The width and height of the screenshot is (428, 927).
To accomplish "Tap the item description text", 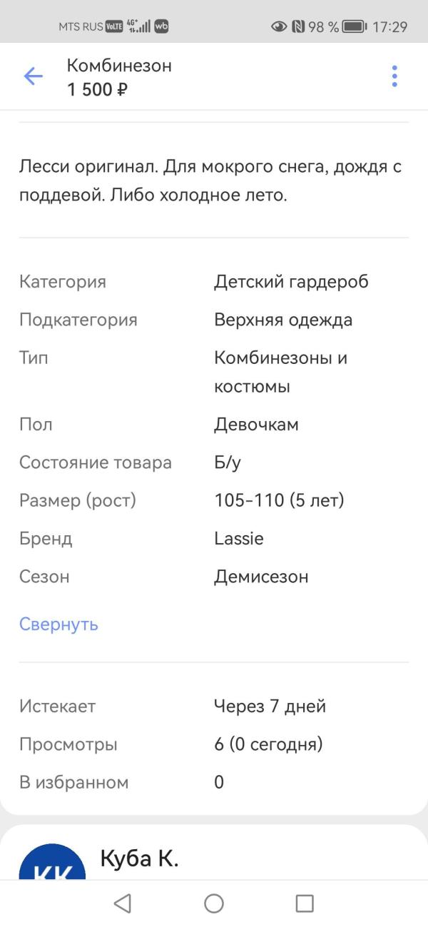I will point(210,181).
